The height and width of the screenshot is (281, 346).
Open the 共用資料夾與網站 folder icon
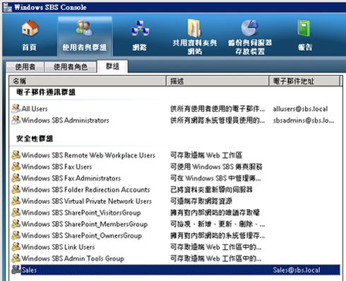[194, 28]
